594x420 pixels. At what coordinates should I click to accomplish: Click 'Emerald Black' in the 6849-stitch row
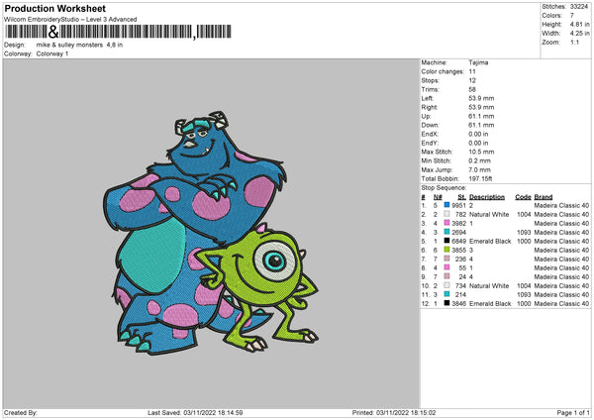490,241
